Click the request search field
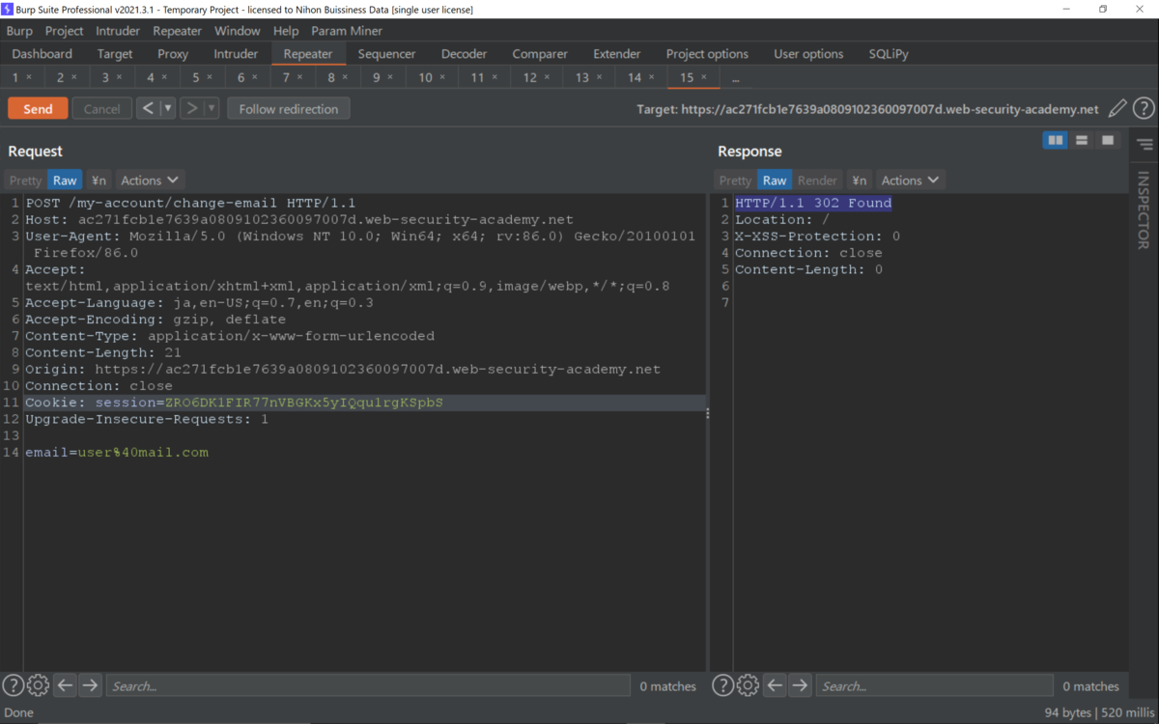Viewport: 1159px width, 724px height. point(368,685)
